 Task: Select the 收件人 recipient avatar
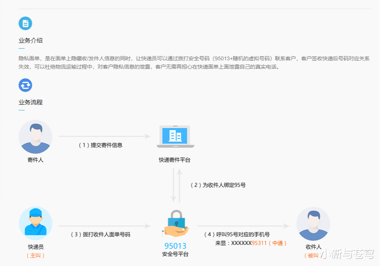pos(313,224)
